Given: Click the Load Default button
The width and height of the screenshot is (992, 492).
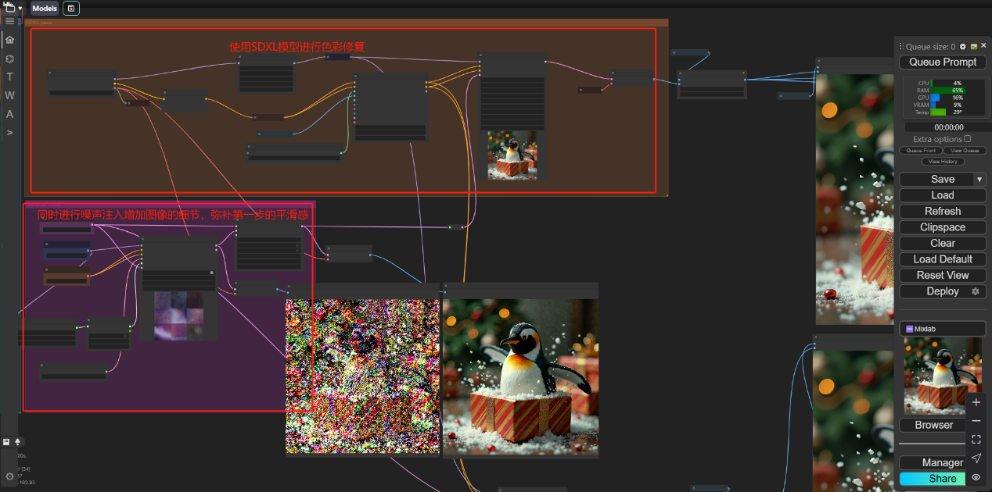Looking at the screenshot, I should [x=943, y=259].
